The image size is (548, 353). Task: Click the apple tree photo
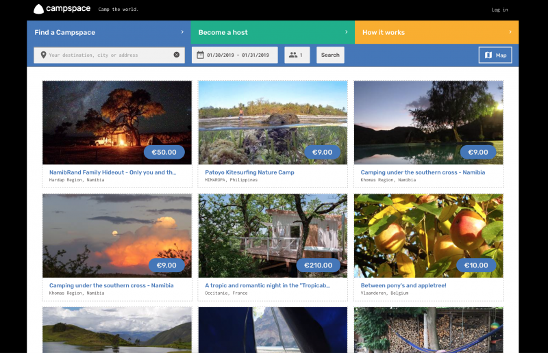click(429, 236)
